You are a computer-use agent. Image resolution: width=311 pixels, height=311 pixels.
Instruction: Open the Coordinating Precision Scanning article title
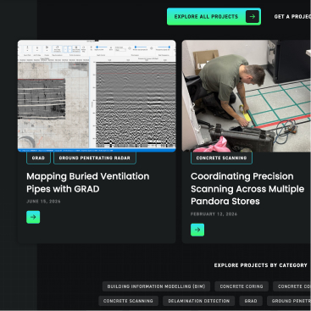[247, 189]
